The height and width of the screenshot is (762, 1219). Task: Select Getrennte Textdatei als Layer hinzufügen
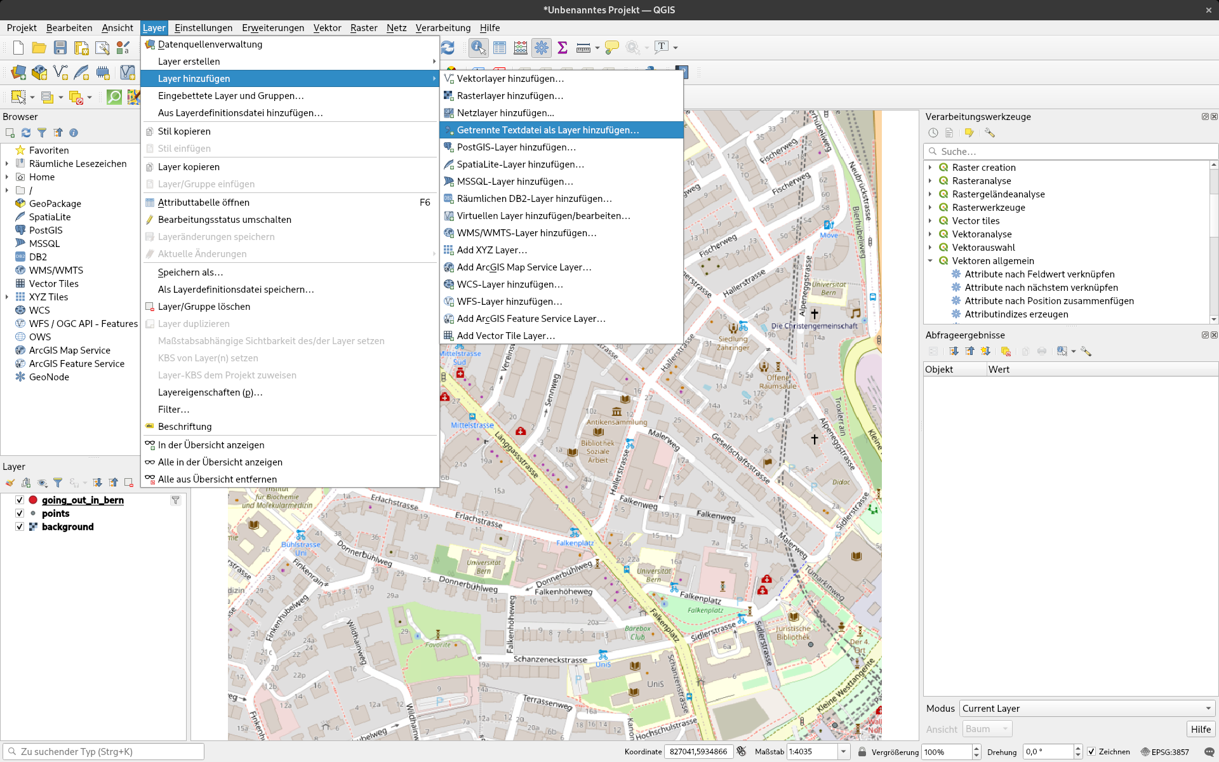(x=547, y=130)
